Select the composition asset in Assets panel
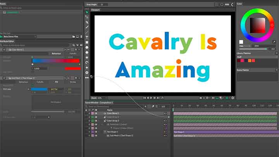This screenshot has height=157, width=279. coord(12,12)
